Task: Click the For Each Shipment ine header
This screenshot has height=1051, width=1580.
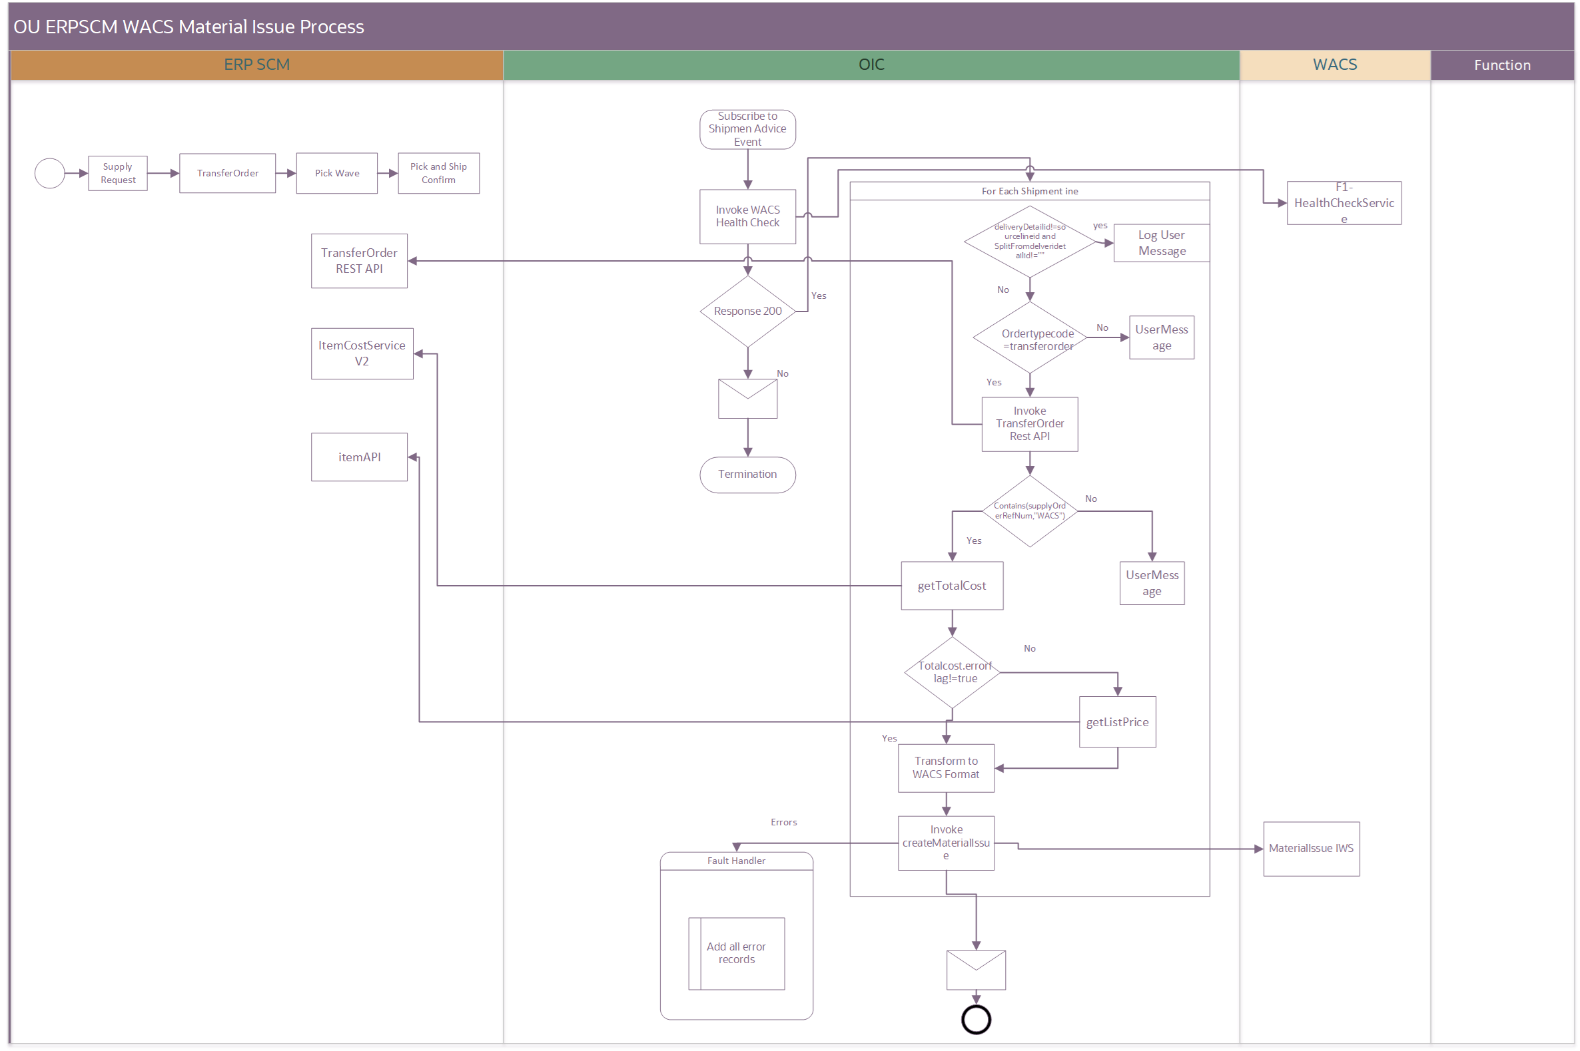Action: click(1030, 191)
